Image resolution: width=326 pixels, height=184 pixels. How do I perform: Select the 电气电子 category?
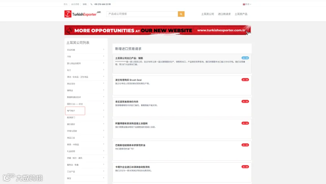[x=71, y=111]
